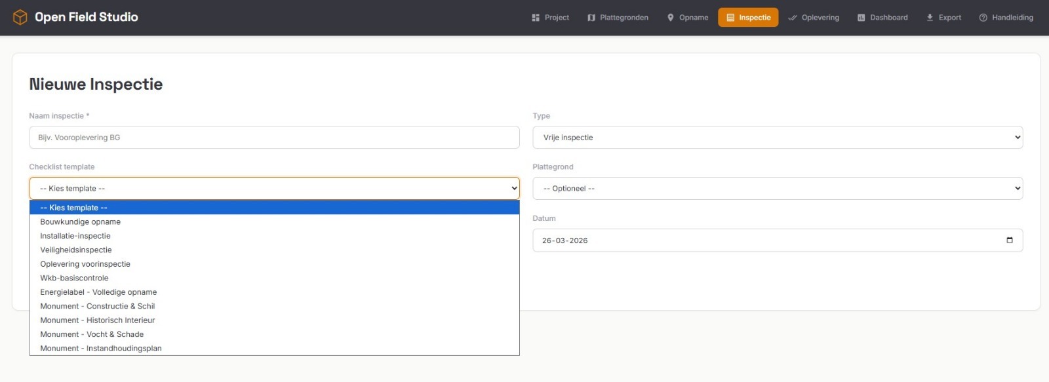Select the Inspectie tab
The height and width of the screenshot is (382, 1049).
coord(748,18)
